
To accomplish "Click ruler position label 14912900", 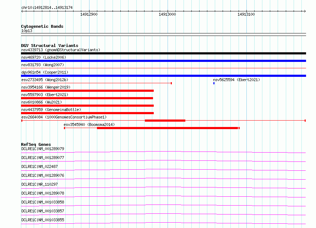I will (x=89, y=14).
